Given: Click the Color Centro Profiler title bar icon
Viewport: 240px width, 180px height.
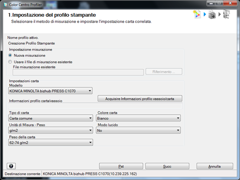Looking at the screenshot, I should click(x=6, y=5).
